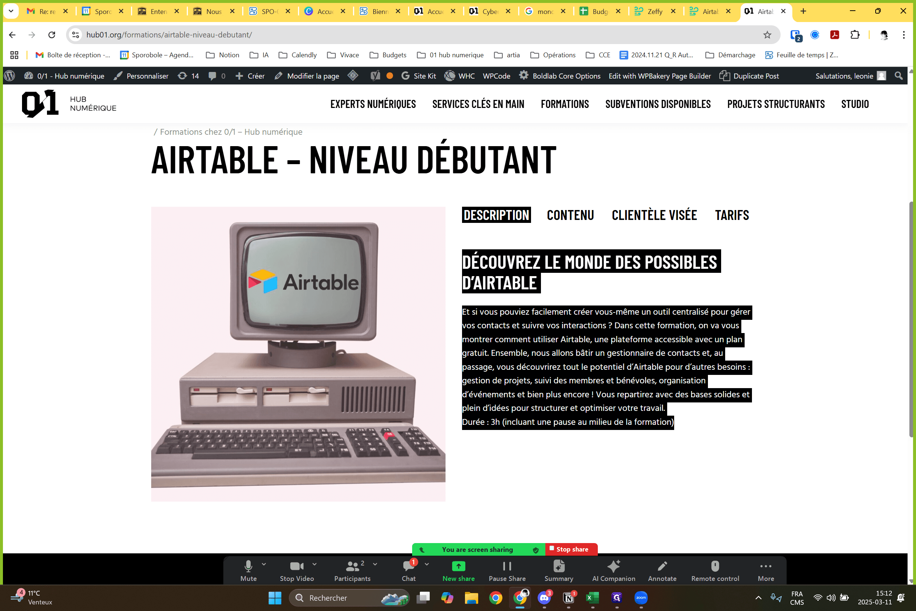Open Zoom AI Companion
The height and width of the screenshot is (611, 916).
613,571
